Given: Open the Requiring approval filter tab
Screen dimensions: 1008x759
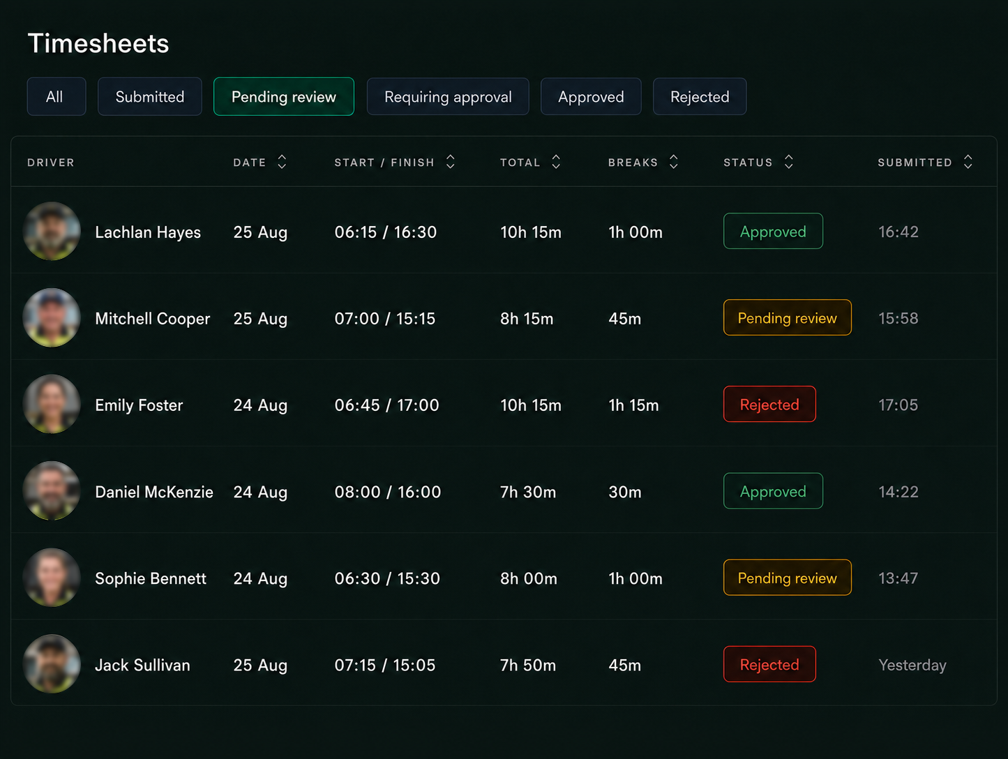Looking at the screenshot, I should tap(448, 96).
